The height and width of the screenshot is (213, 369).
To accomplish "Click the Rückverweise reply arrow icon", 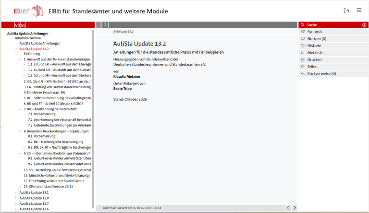I will (x=303, y=73).
